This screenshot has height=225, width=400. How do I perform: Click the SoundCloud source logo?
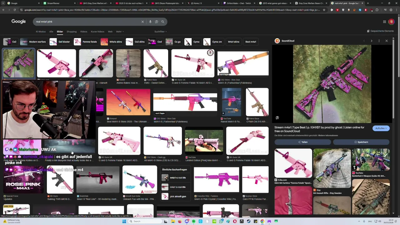(x=277, y=41)
